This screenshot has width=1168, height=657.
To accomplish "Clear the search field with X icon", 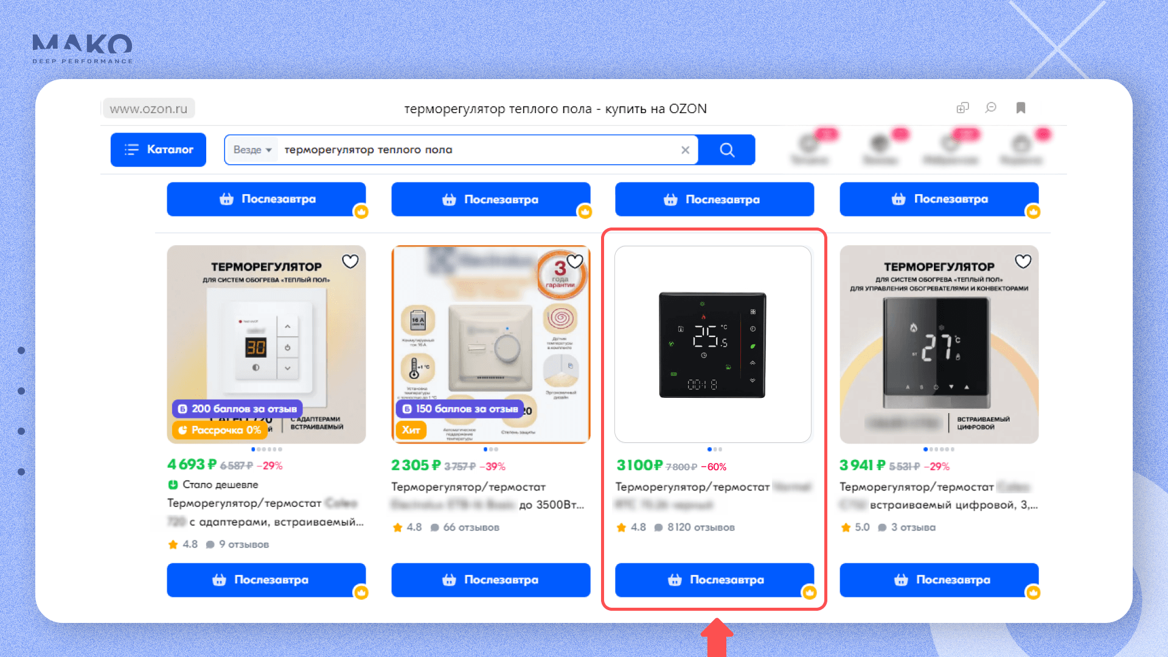I will 685,150.
